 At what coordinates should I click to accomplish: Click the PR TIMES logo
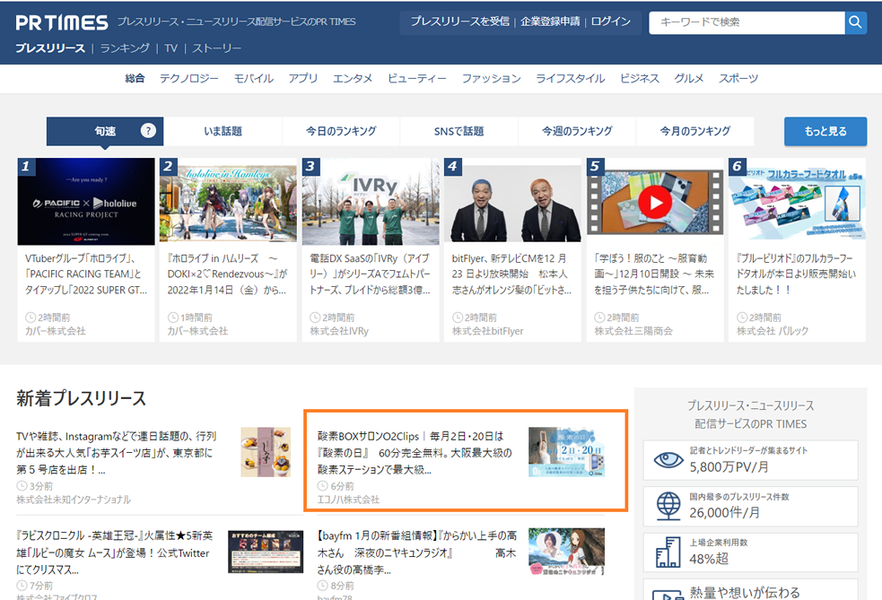(x=62, y=22)
